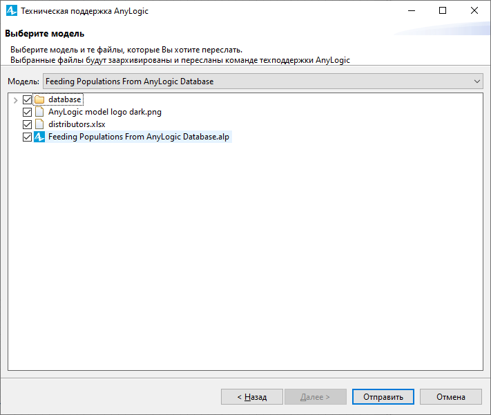Expand the database folder tree node
The width and height of the screenshot is (491, 415).
coord(16,100)
